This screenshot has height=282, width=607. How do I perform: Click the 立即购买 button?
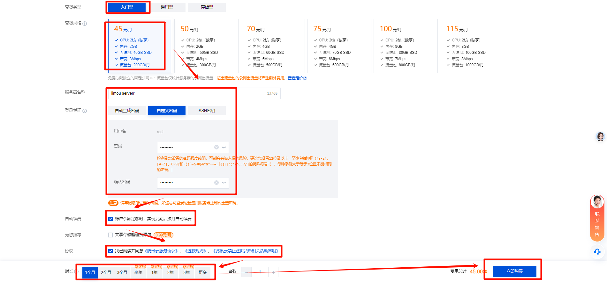pyautogui.click(x=514, y=271)
